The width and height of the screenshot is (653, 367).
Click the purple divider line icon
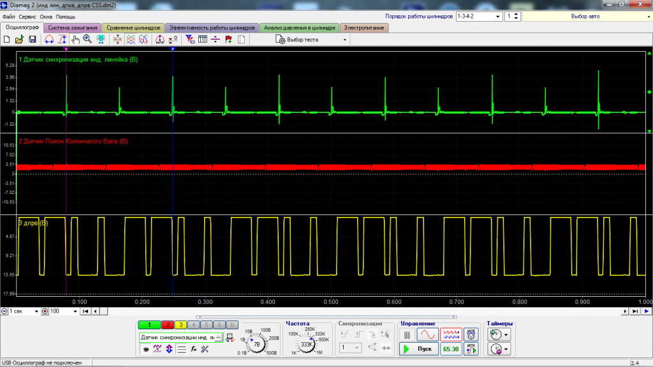point(216,40)
